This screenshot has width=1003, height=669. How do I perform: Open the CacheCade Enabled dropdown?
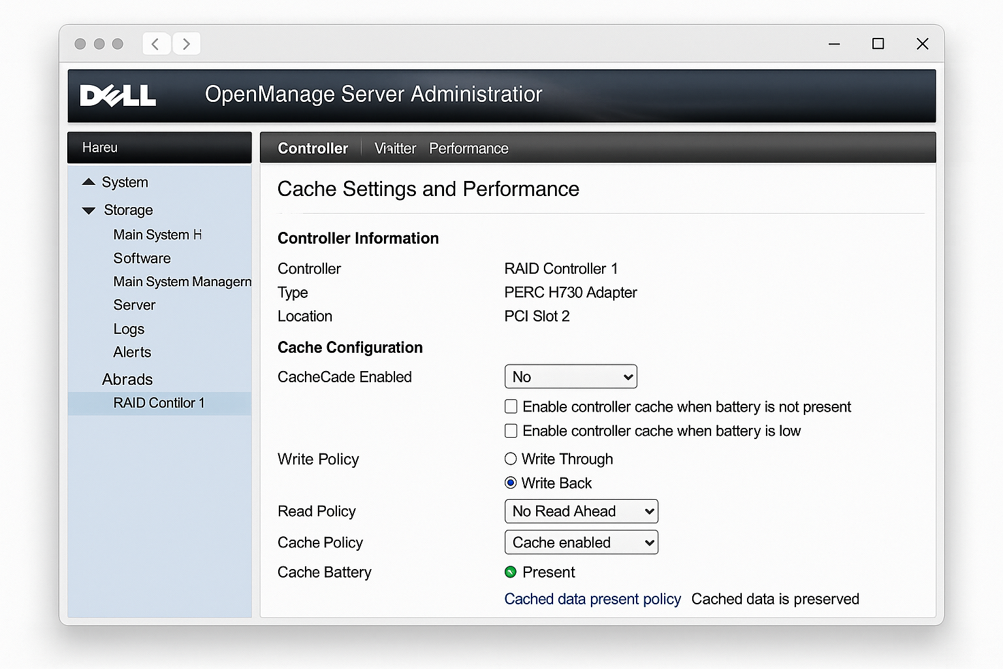point(571,376)
